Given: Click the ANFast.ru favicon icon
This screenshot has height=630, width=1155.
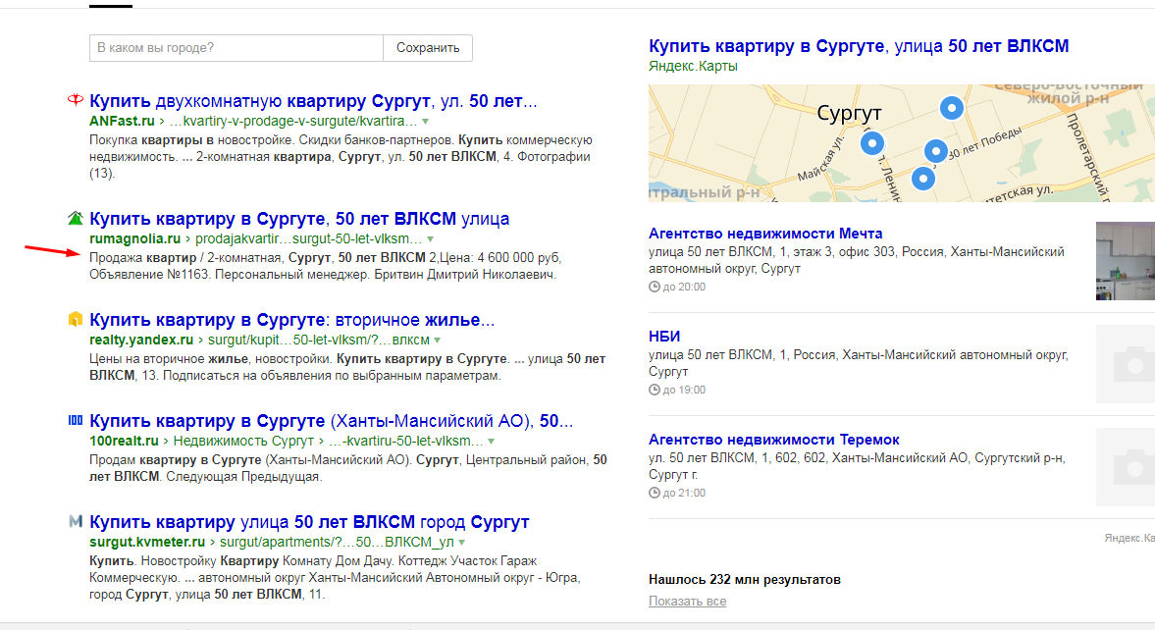Looking at the screenshot, I should coord(76,99).
